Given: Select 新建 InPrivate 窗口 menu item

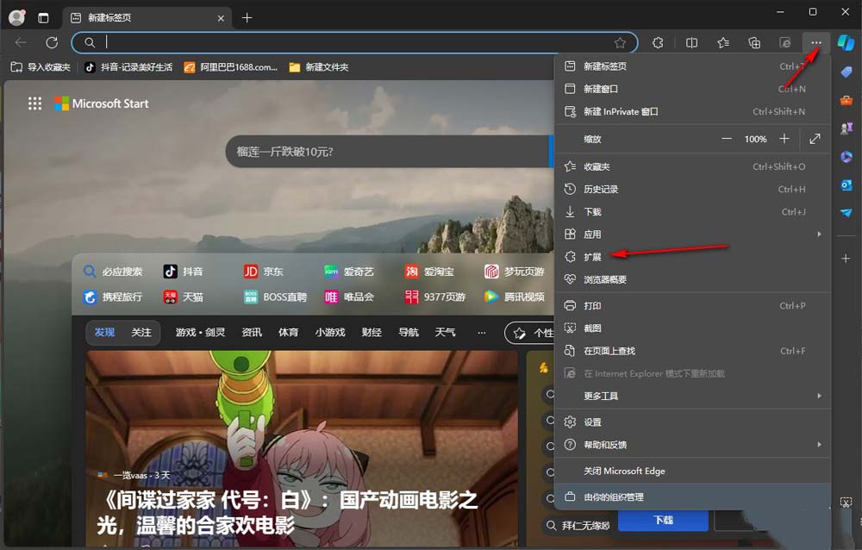Looking at the screenshot, I should pyautogui.click(x=691, y=111).
